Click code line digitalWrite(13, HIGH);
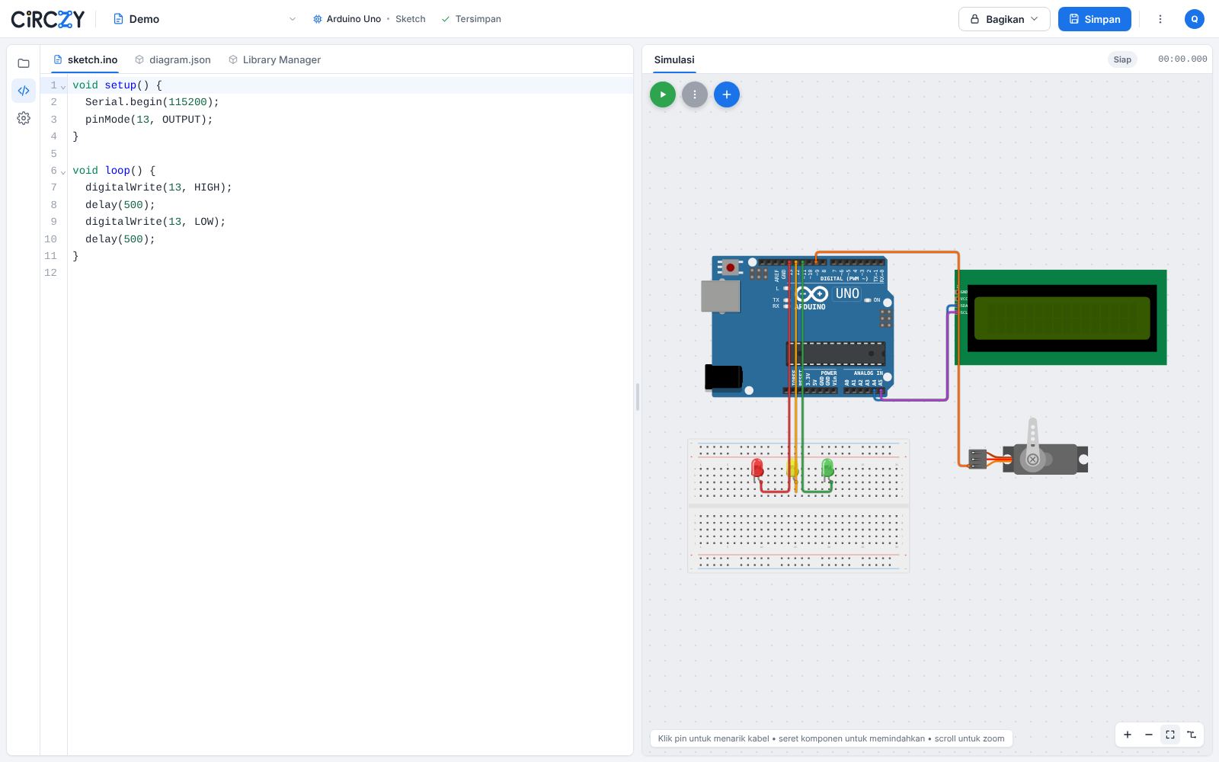This screenshot has width=1219, height=762. (x=158, y=187)
